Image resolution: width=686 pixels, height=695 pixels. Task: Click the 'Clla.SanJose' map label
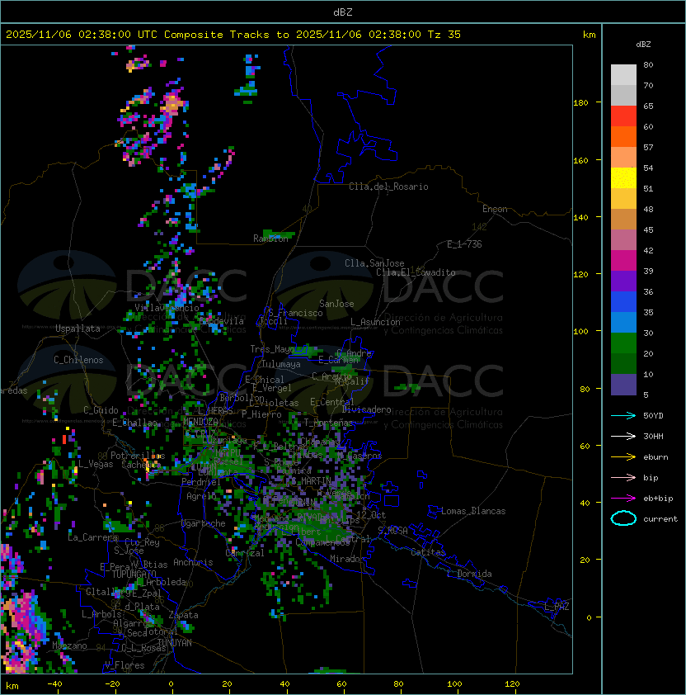(x=374, y=263)
